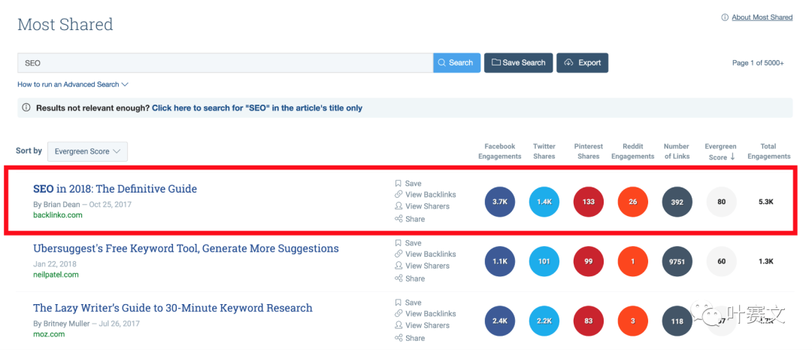Save the SEO in 2018 article
This screenshot has height=350, width=812.
[x=408, y=183]
